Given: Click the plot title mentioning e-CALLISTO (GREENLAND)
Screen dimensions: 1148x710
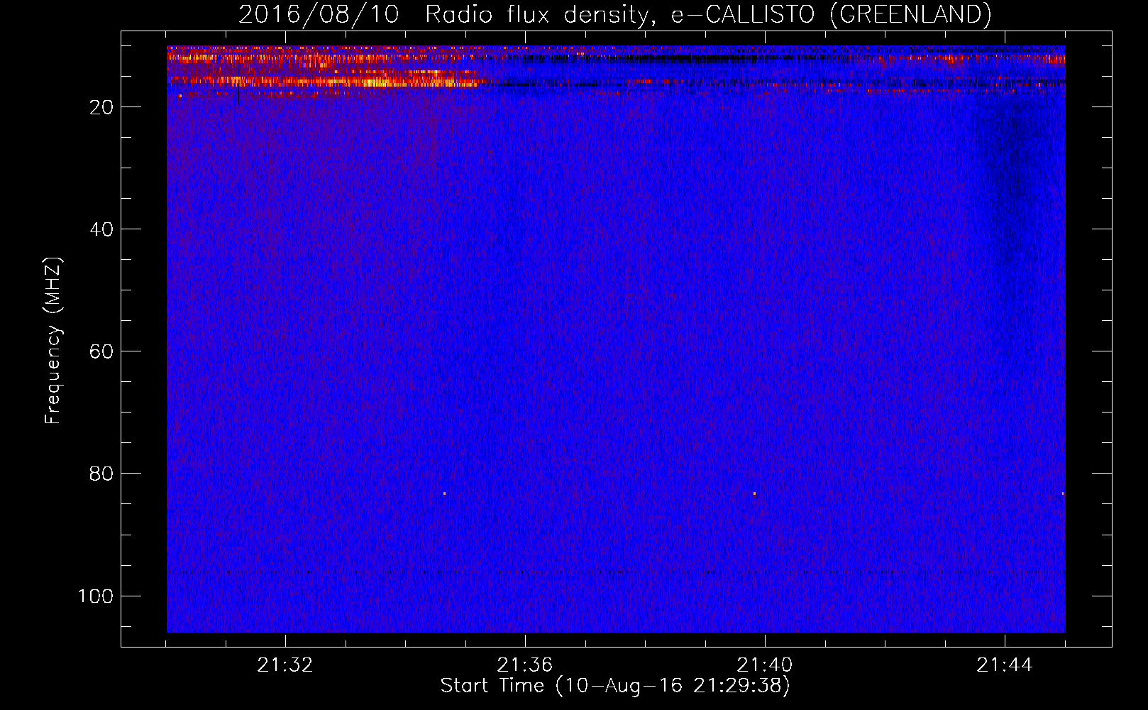Looking at the screenshot, I should click(614, 14).
